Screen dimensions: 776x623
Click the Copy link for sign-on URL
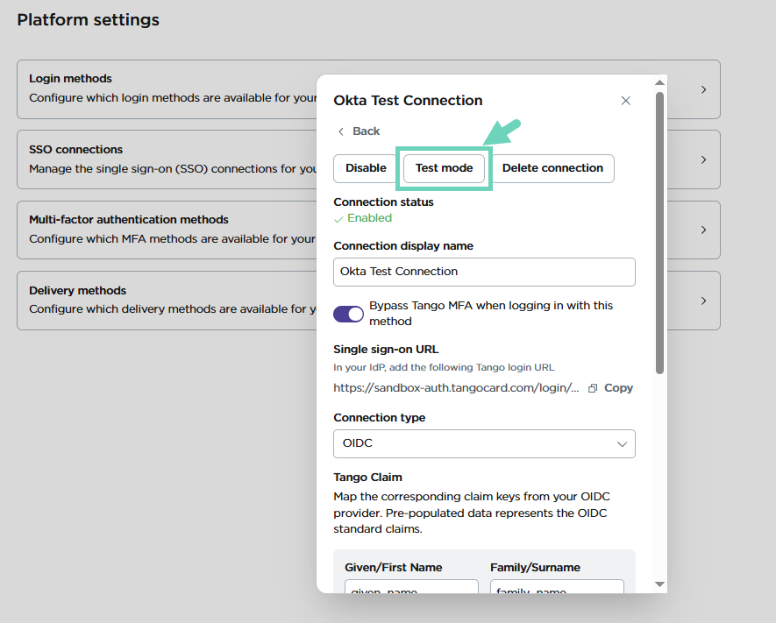[x=618, y=388]
